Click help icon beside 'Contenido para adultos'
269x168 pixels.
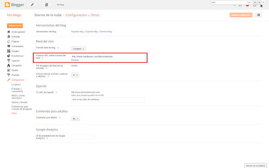tap(60, 117)
